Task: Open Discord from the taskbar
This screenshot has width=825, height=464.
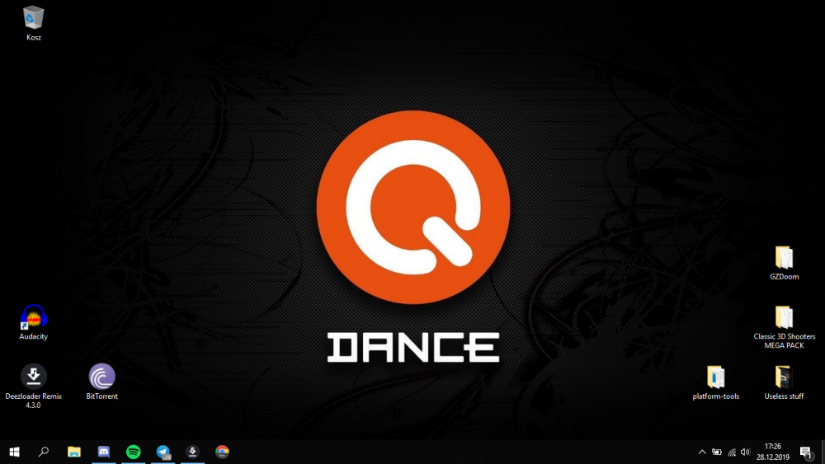Action: click(x=104, y=452)
